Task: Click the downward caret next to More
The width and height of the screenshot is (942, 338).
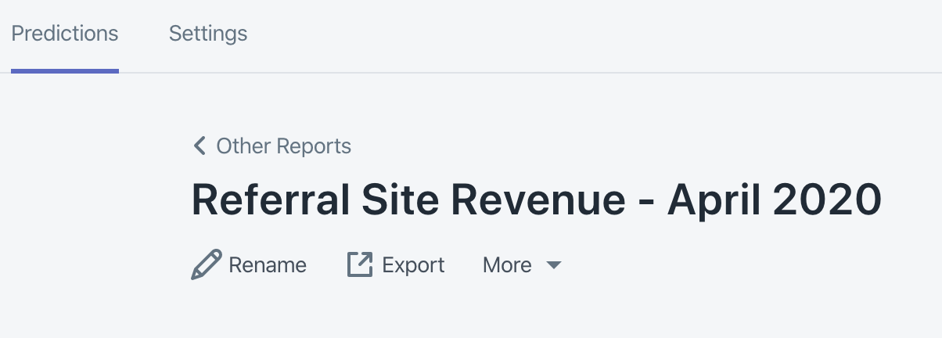Action: (x=553, y=266)
